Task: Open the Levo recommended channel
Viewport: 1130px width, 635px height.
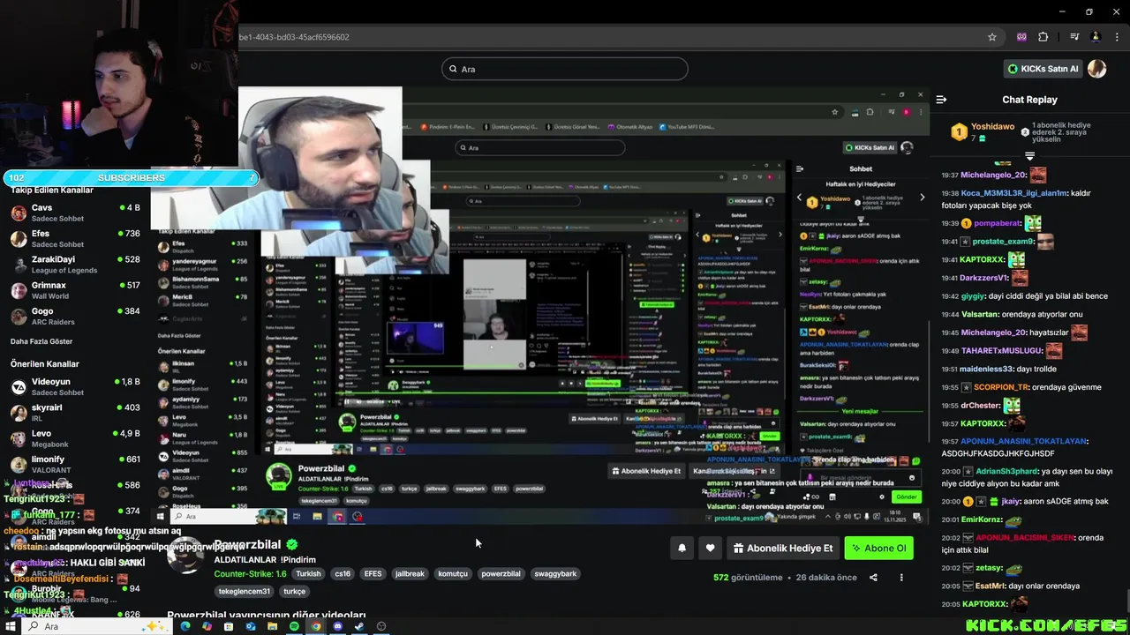Action: (x=75, y=438)
